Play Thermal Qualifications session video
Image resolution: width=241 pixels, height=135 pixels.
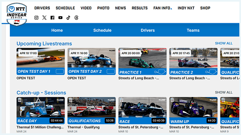(91, 110)
